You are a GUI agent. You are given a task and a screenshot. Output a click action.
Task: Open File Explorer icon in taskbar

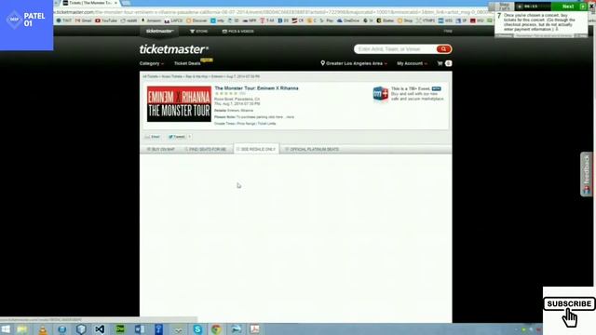22,329
